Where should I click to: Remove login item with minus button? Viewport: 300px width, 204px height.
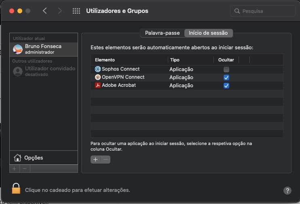(x=106, y=160)
